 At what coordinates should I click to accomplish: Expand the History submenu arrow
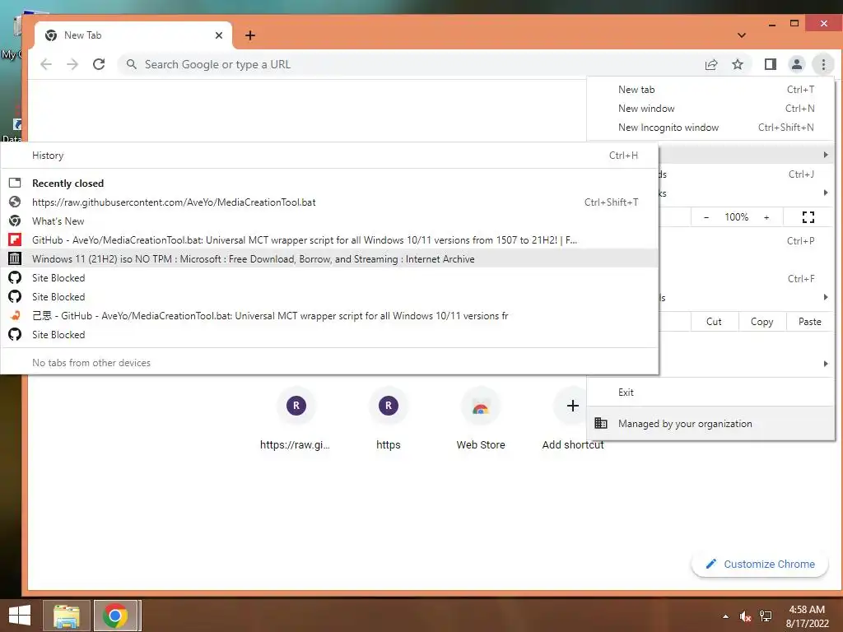click(826, 155)
